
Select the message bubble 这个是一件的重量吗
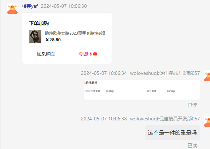click(173, 132)
